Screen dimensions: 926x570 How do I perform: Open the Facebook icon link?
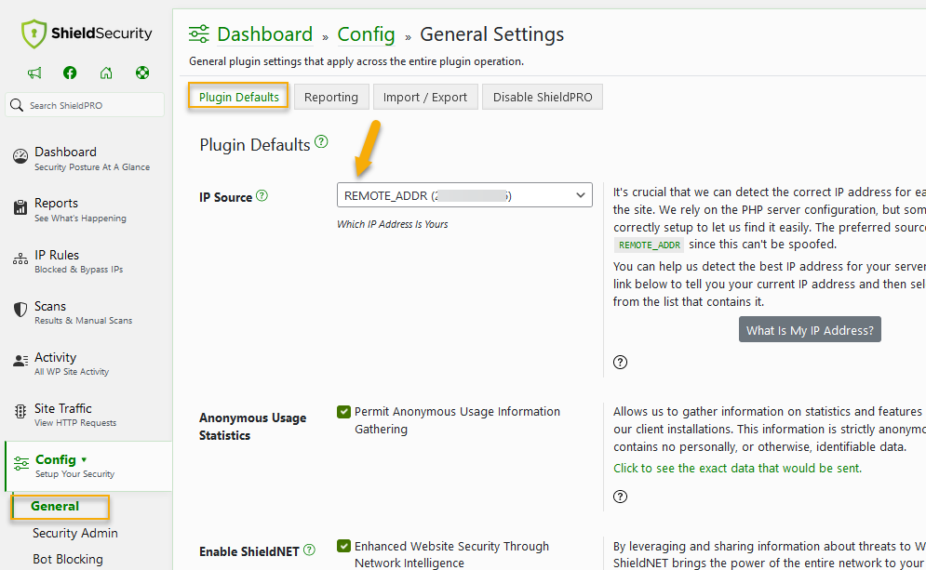pyautogui.click(x=70, y=73)
